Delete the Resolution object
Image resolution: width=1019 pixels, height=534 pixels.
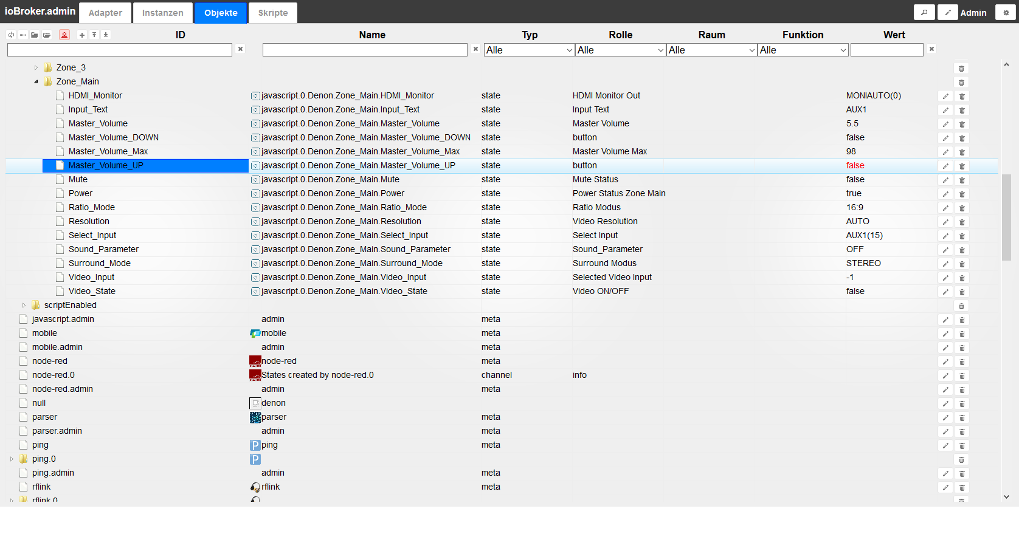pyautogui.click(x=962, y=222)
